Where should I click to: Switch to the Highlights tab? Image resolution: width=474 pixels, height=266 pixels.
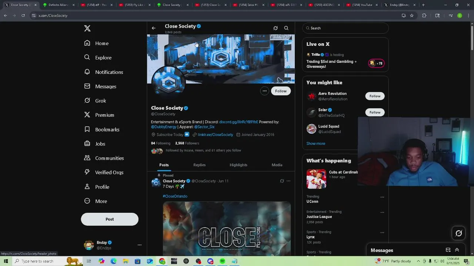click(238, 165)
